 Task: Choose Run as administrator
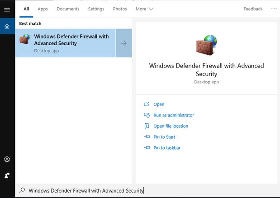174,115
